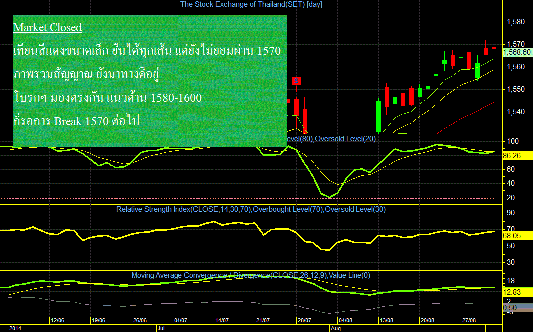Click the Thai text line below the 1570 line
This screenshot has width=533, height=332.
tap(86, 74)
